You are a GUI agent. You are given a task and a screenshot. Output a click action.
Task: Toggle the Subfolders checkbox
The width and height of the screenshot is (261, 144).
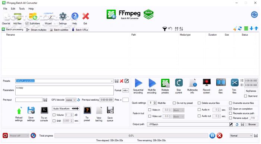tap(27, 23)
